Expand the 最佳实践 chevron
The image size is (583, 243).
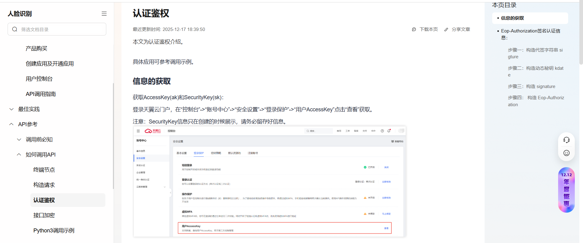pyautogui.click(x=12, y=109)
